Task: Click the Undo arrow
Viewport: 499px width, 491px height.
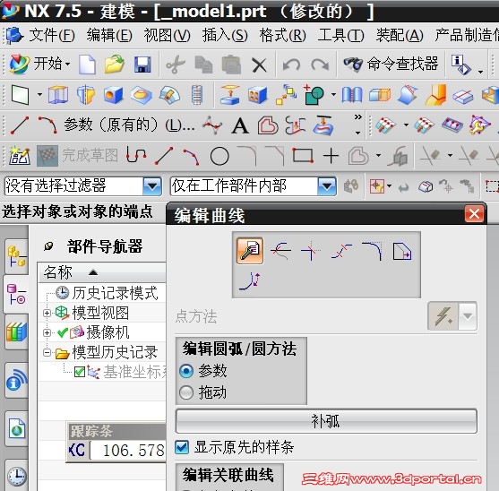Action: [x=291, y=65]
